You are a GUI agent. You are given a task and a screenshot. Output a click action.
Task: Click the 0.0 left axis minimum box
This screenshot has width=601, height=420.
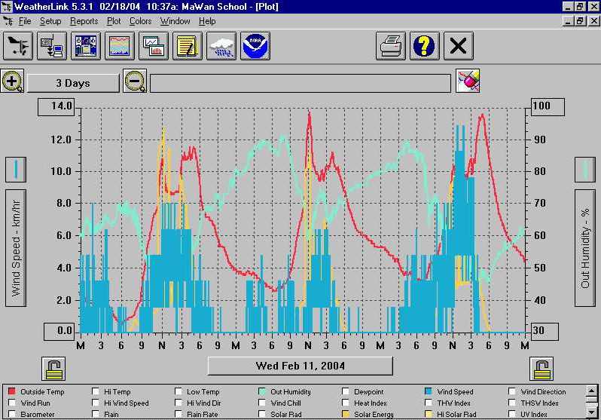[59, 331]
